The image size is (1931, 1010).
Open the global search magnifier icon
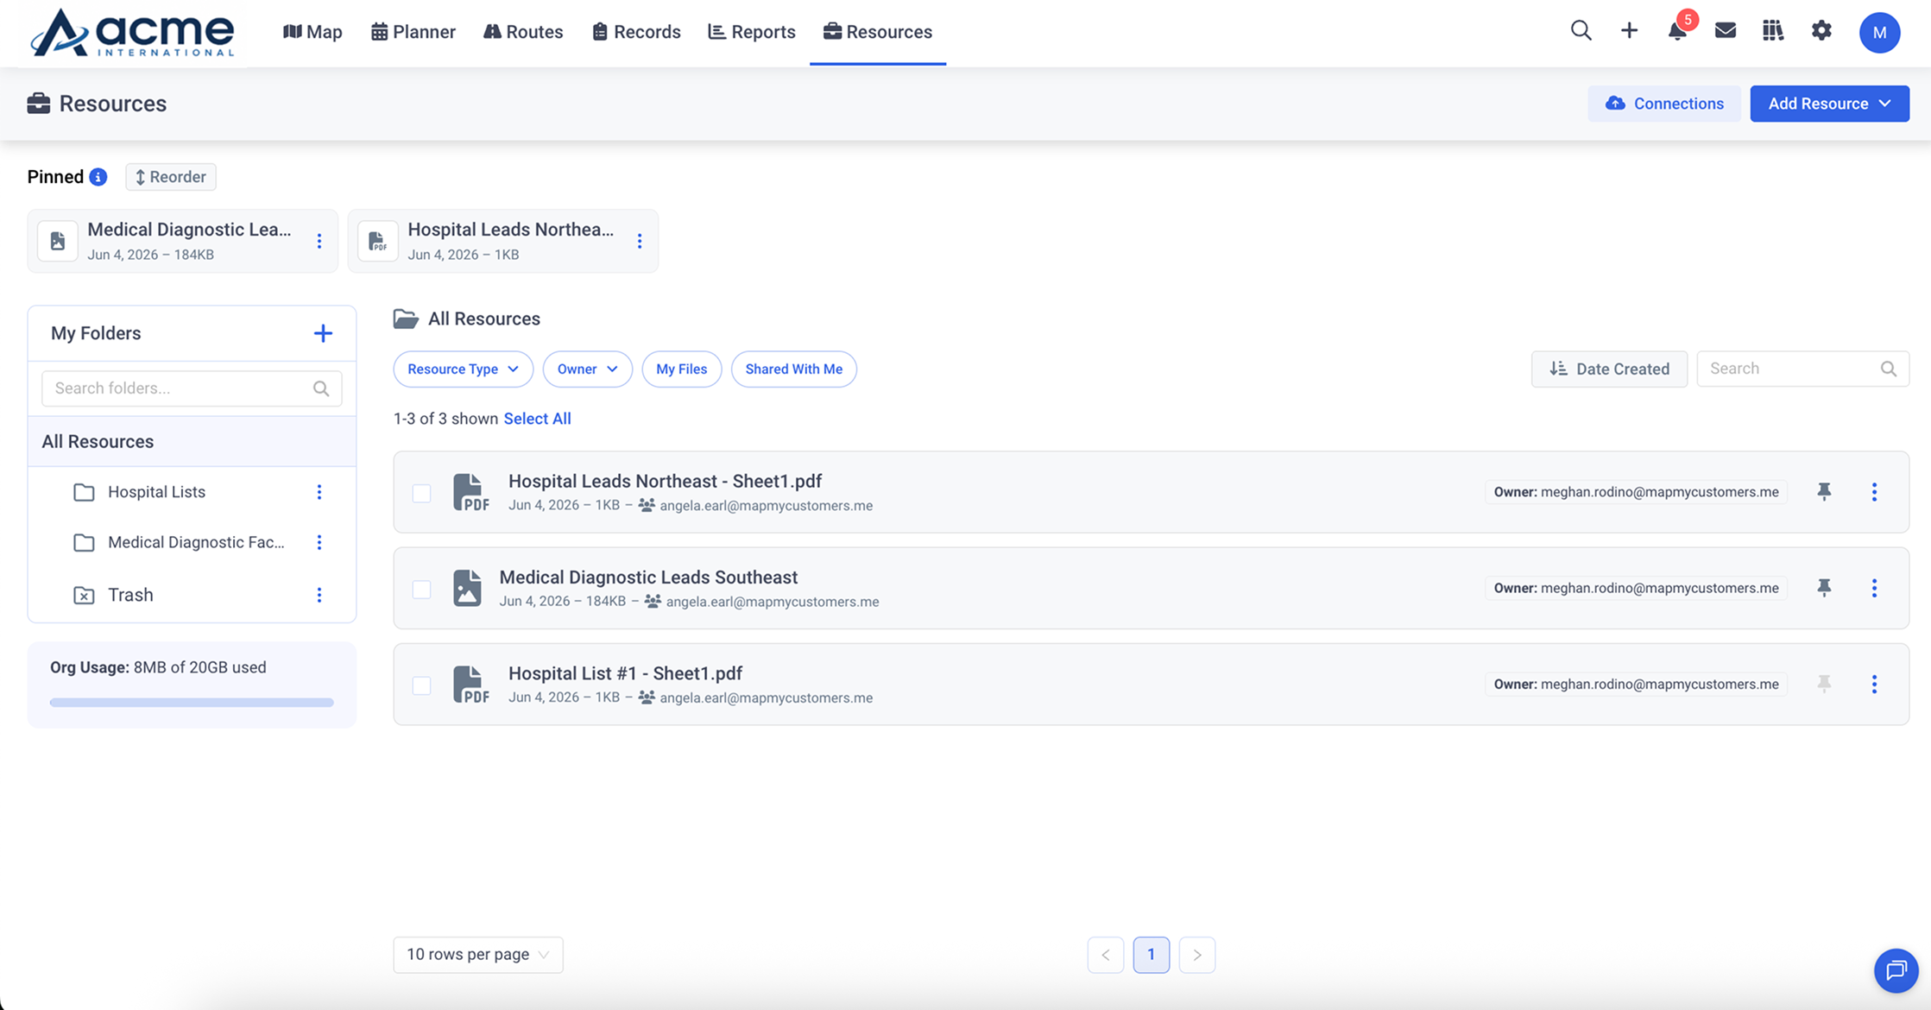pos(1581,31)
